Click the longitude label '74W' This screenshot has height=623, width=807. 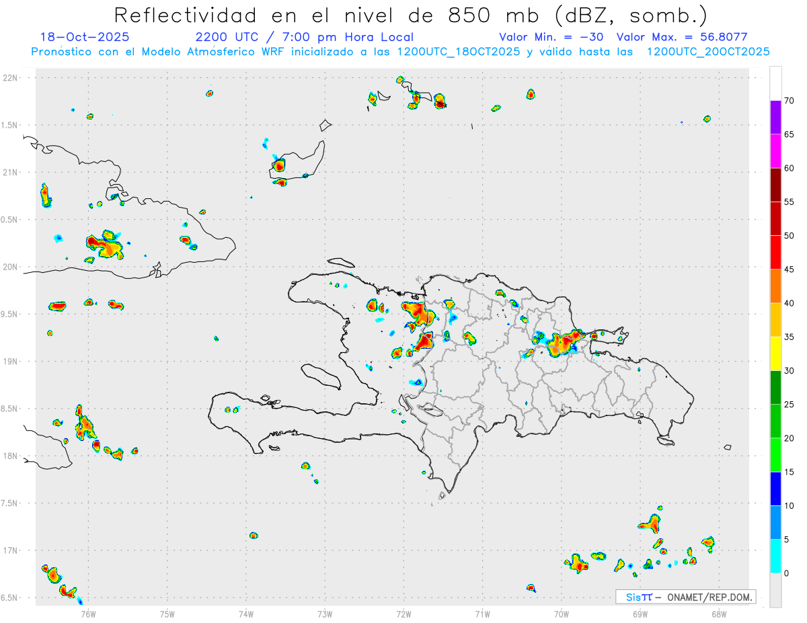coord(246,613)
